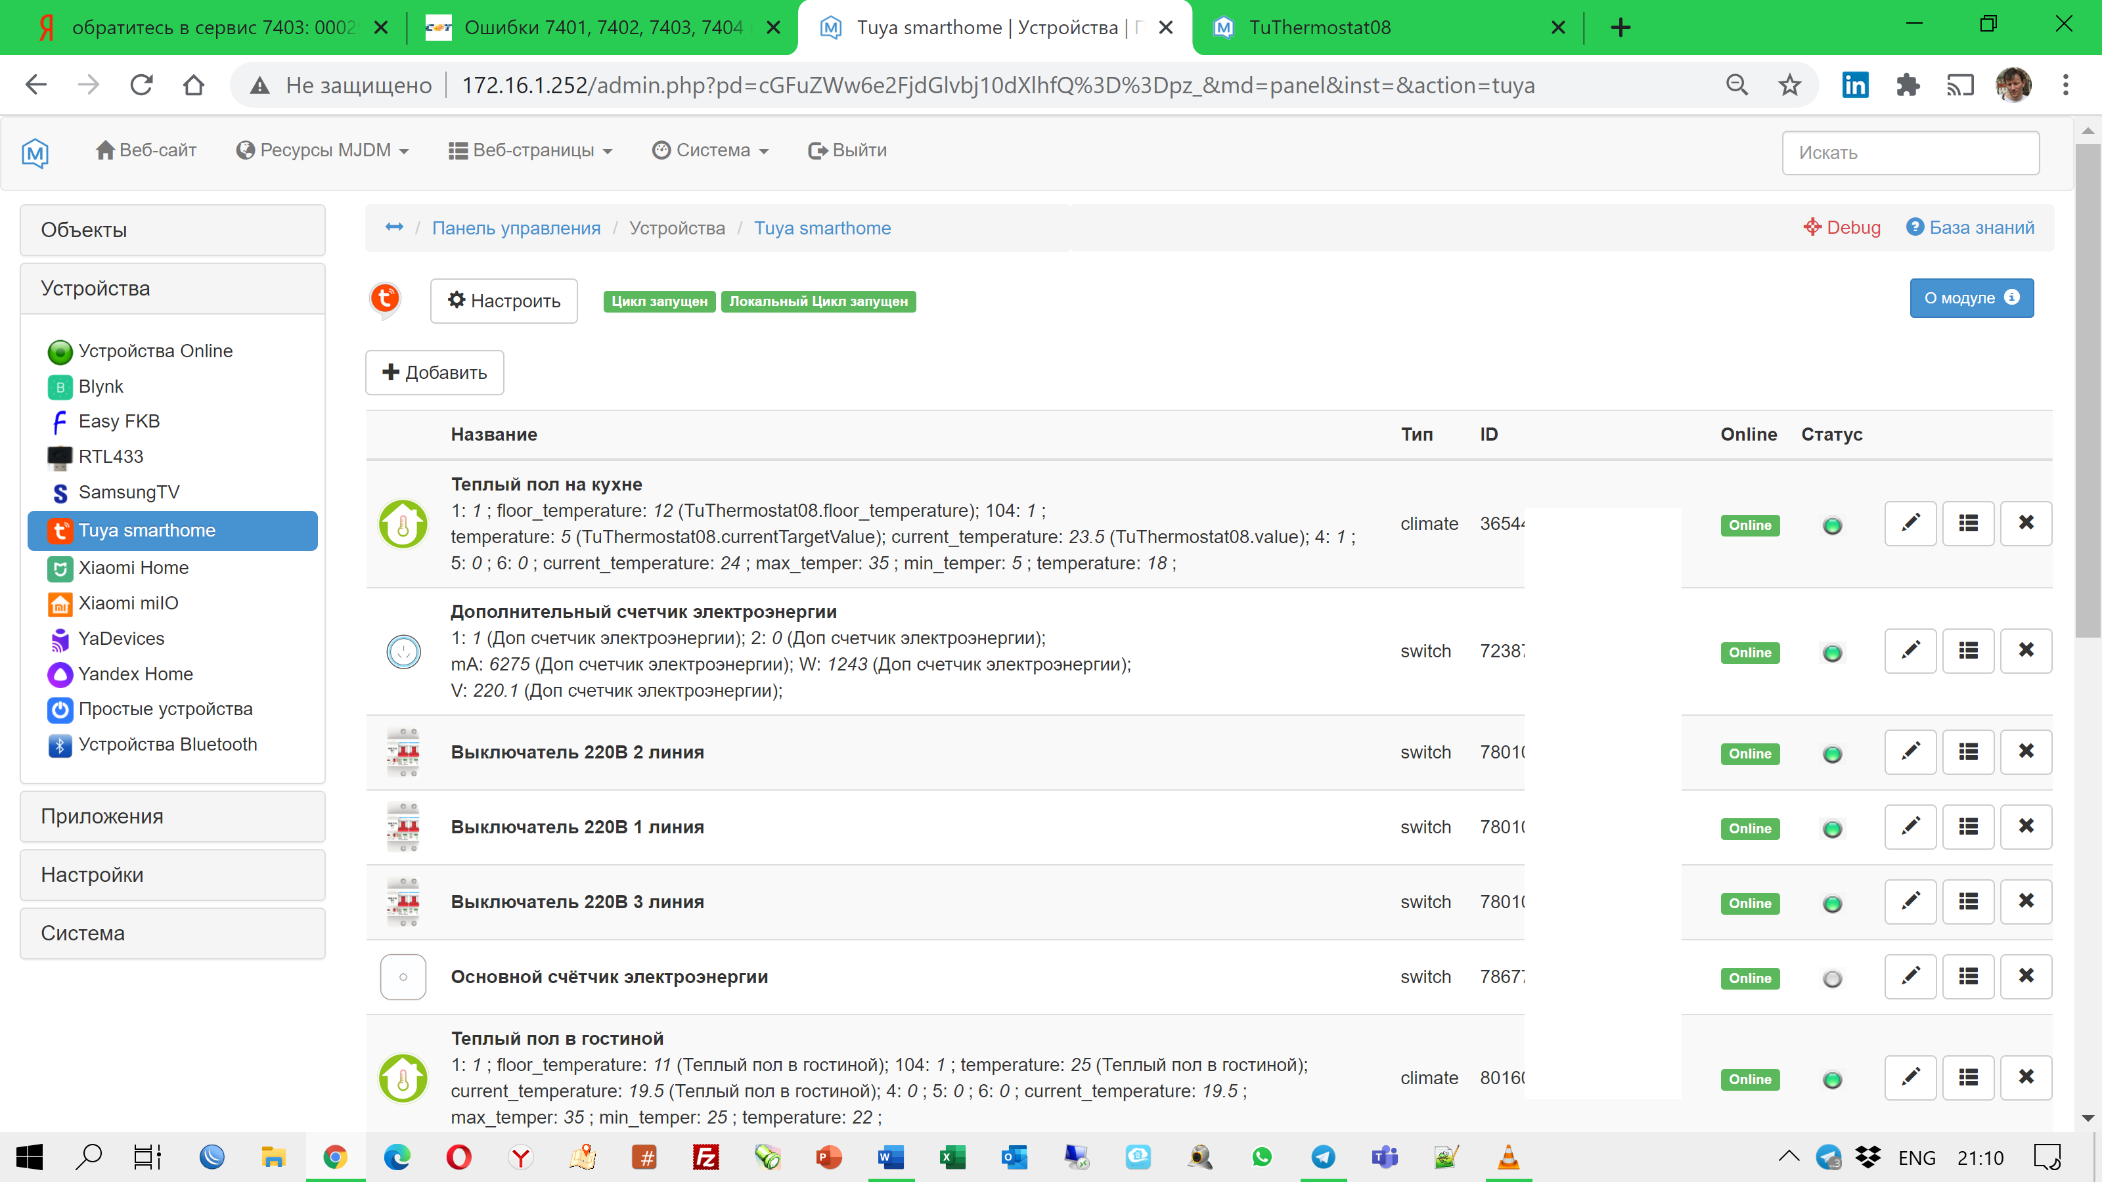
Task: Edit the device Теплый пол на кухне
Action: (1910, 523)
